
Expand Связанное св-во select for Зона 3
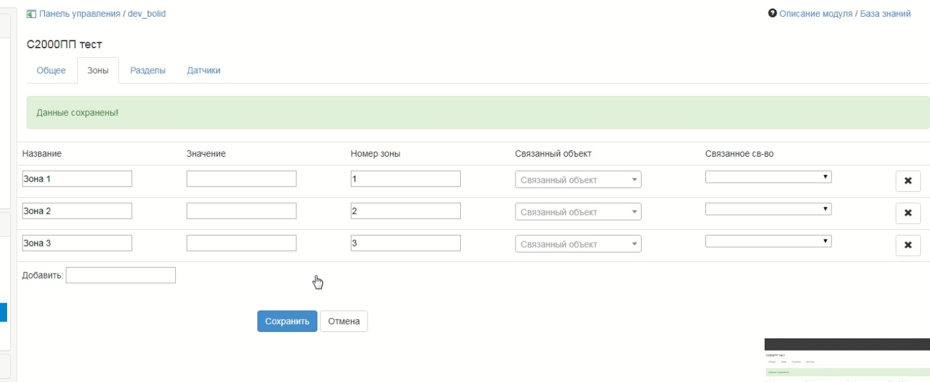pyautogui.click(x=768, y=241)
